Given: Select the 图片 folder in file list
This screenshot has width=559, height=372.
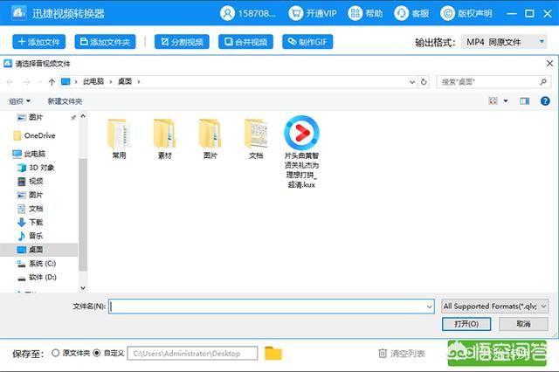Looking at the screenshot, I should tap(210, 139).
